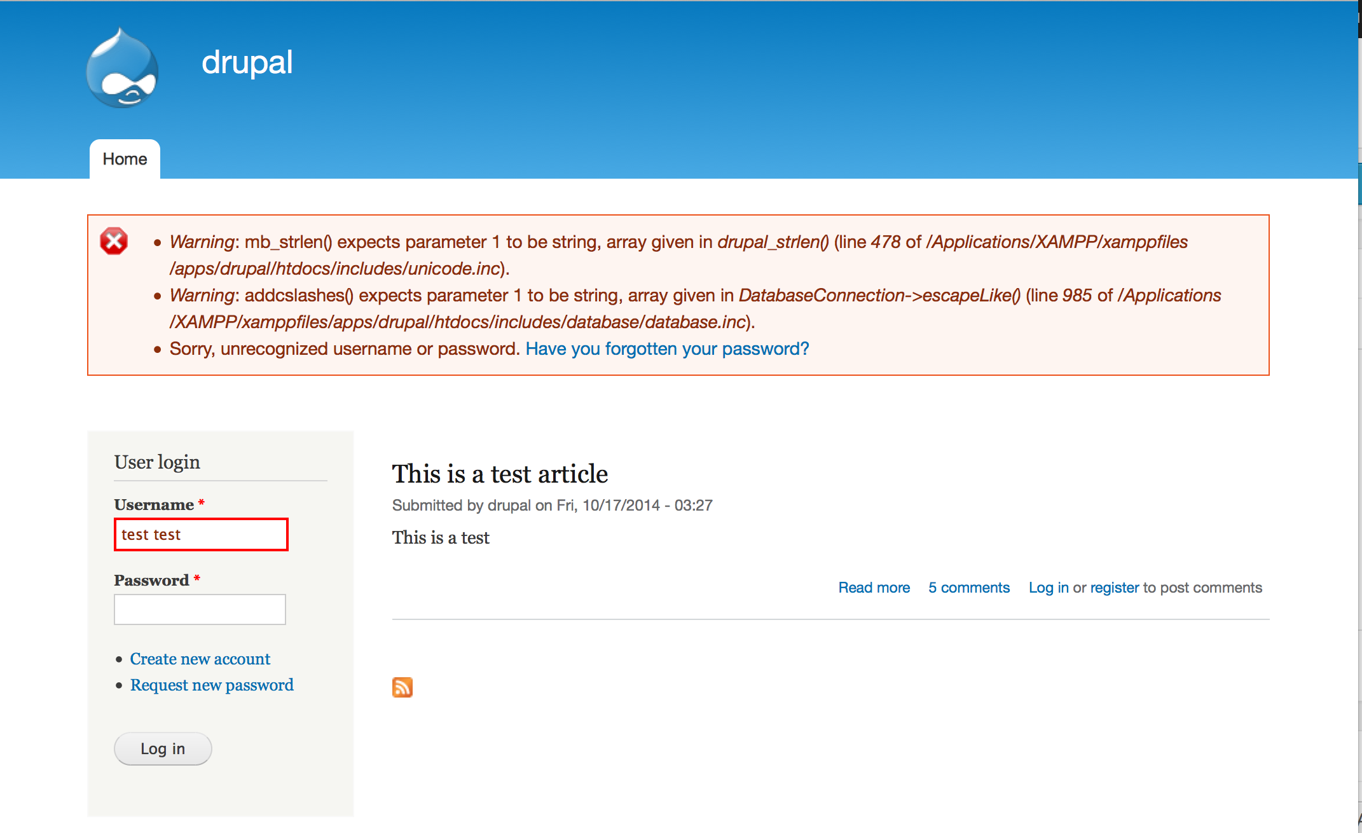Viewport: 1362px width, 833px height.
Task: Select the mb_strlen() warning message
Action: (678, 255)
